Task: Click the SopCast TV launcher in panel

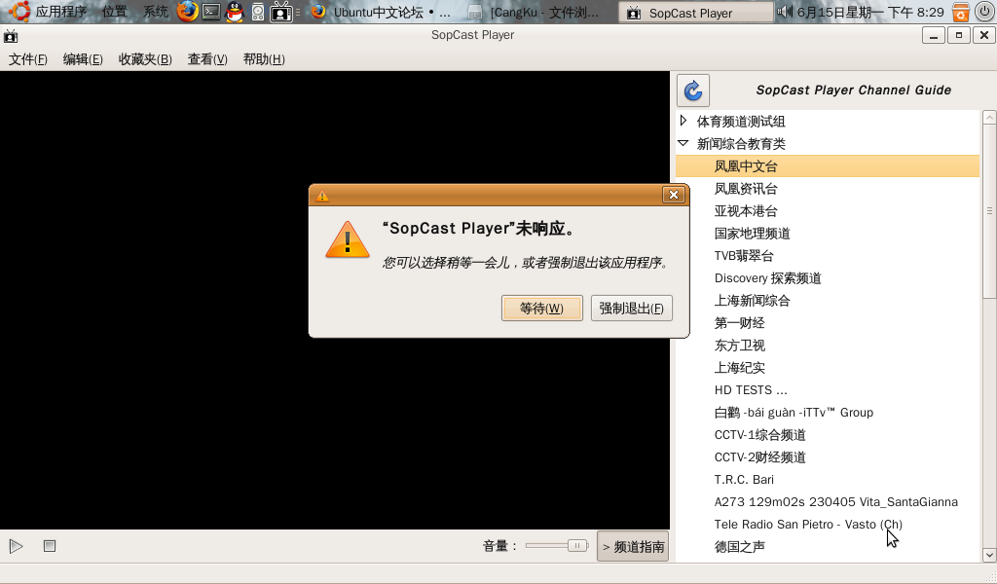Action: tap(280, 12)
